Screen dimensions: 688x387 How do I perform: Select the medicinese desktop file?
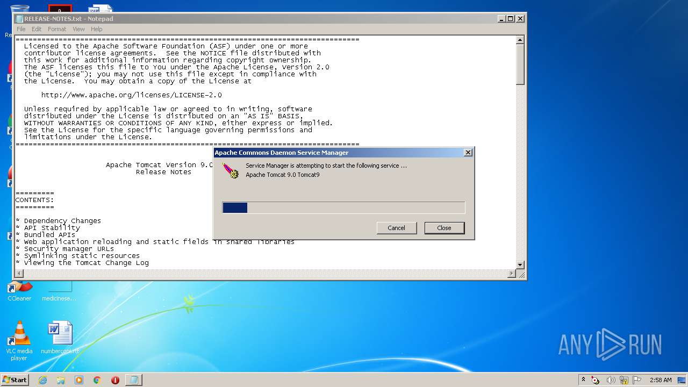coord(59,291)
